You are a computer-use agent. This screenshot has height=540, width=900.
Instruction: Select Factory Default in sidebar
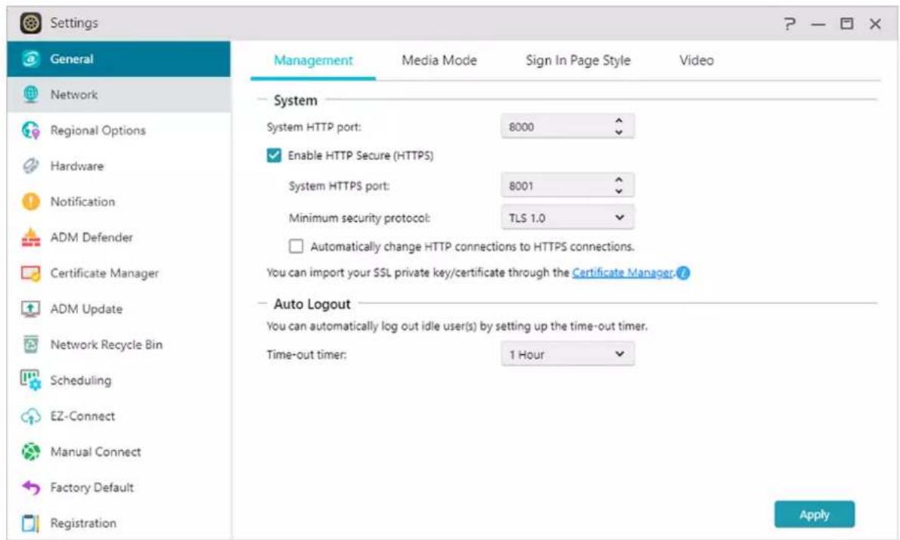pos(119,487)
